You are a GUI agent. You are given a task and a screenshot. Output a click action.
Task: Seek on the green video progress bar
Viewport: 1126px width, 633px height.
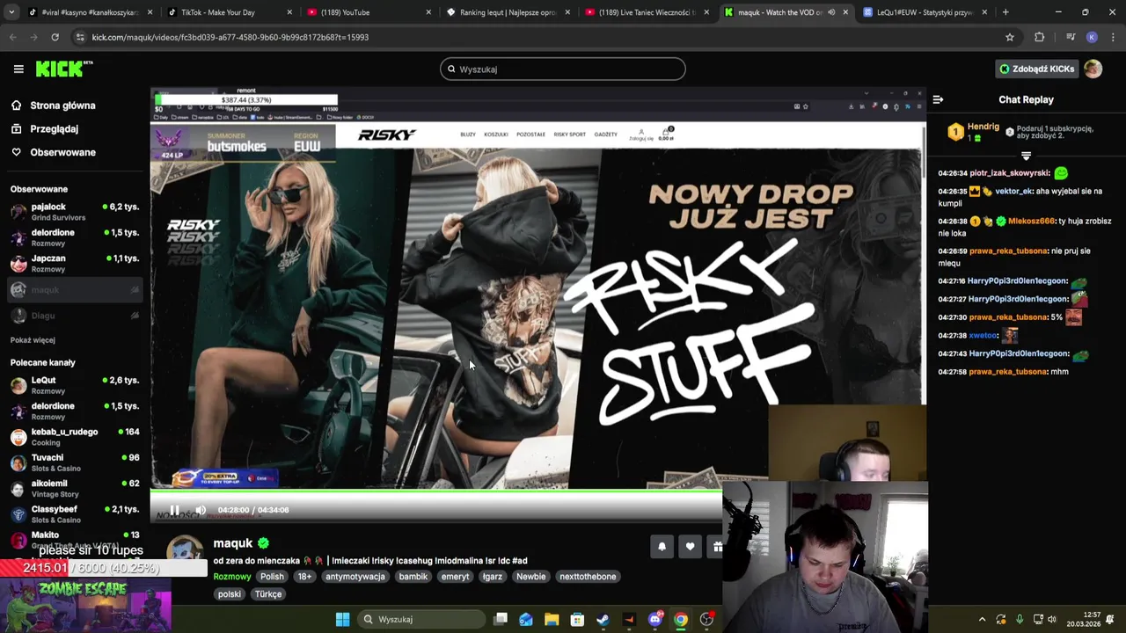pos(435,491)
